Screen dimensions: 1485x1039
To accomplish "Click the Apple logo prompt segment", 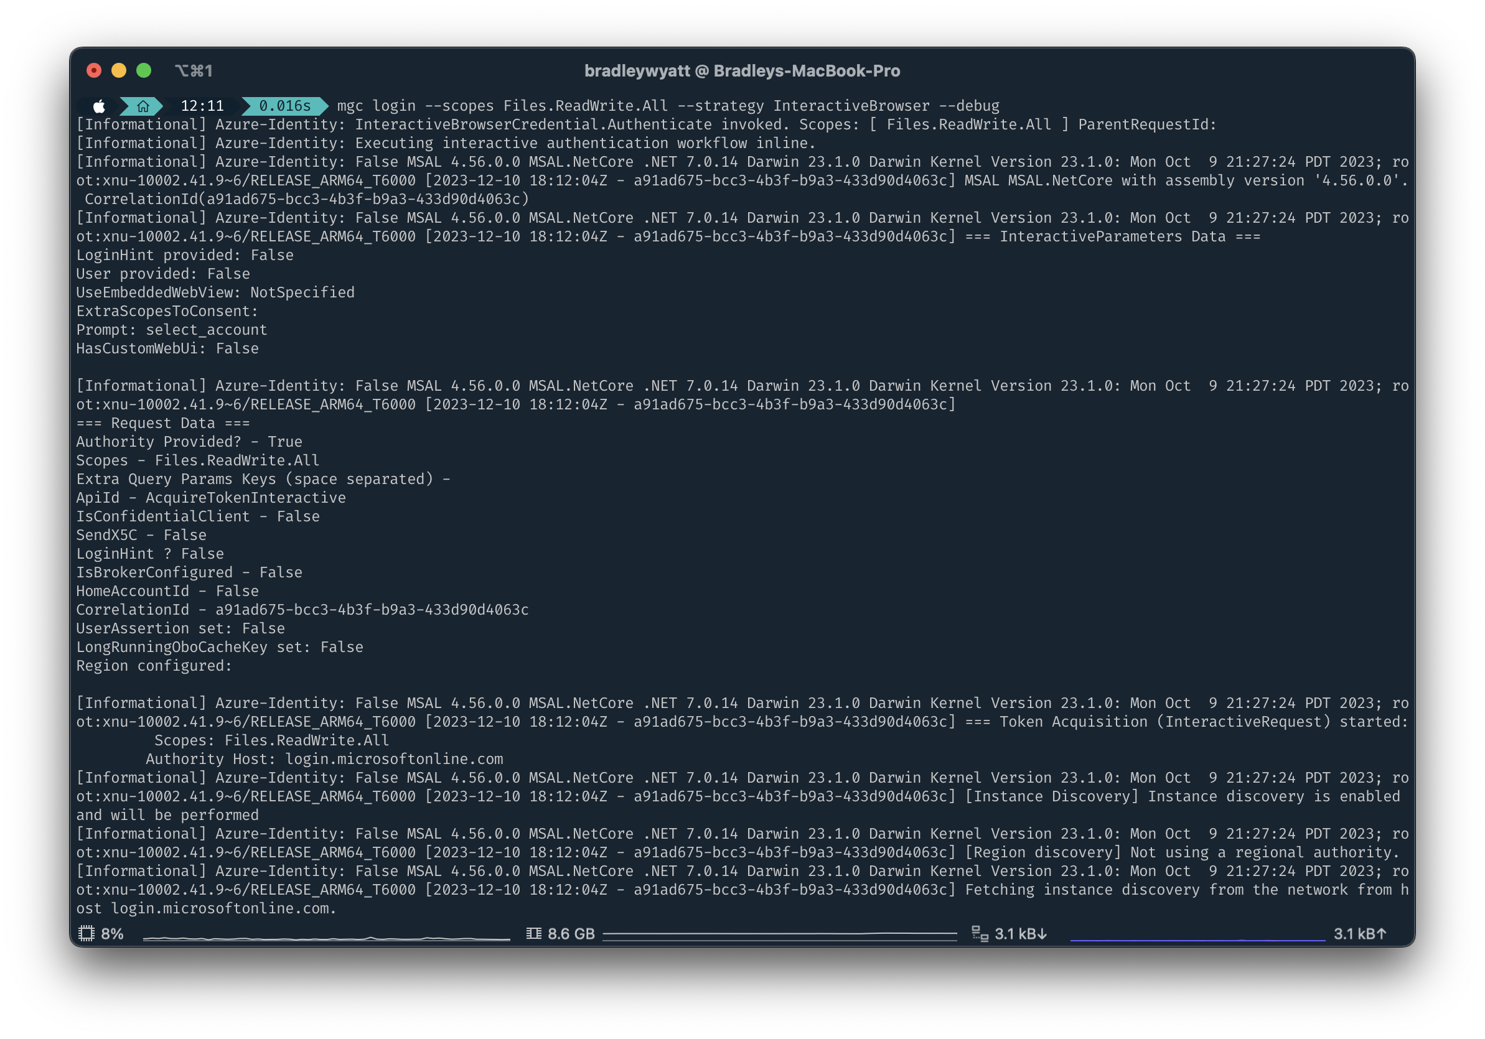I will click(98, 106).
